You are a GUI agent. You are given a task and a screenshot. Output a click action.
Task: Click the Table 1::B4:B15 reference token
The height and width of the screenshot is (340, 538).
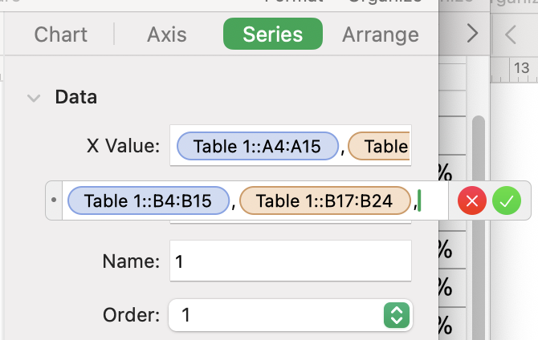click(x=148, y=201)
